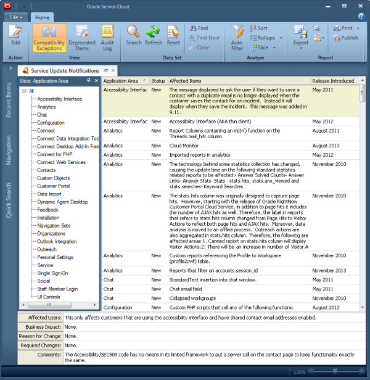Screen dimensions: 370x380
Task: Open the Print dropdown arrow
Action: tap(358, 28)
